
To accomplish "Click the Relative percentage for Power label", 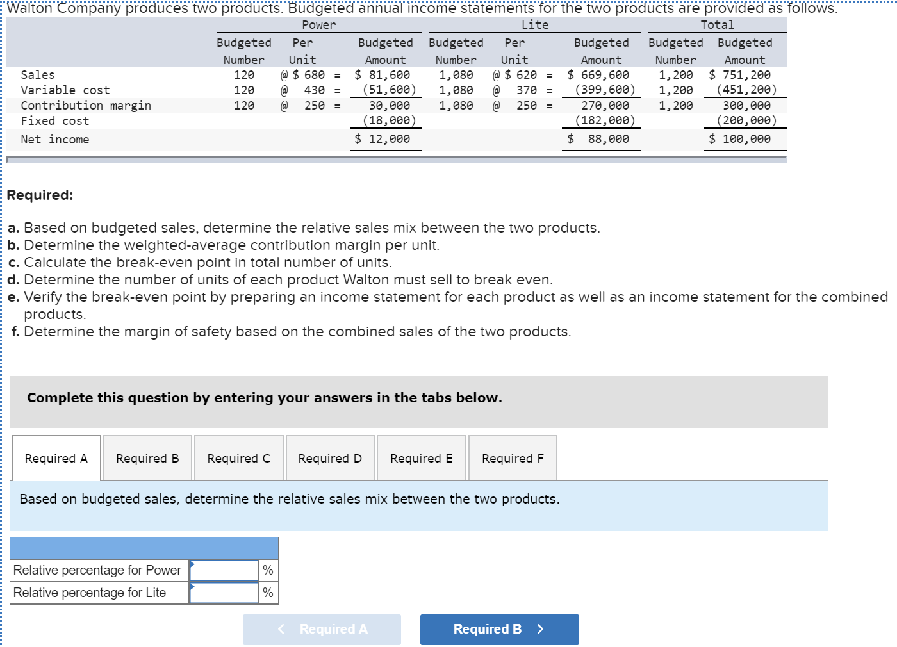I will click(97, 570).
